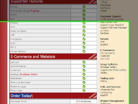This screenshot has width=138, height=104.
Task: Click the osCommerce row check icon
Action: 84,66
